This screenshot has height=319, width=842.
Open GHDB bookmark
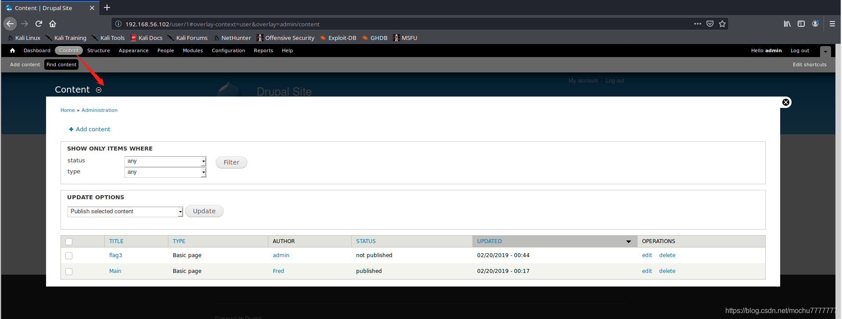375,38
